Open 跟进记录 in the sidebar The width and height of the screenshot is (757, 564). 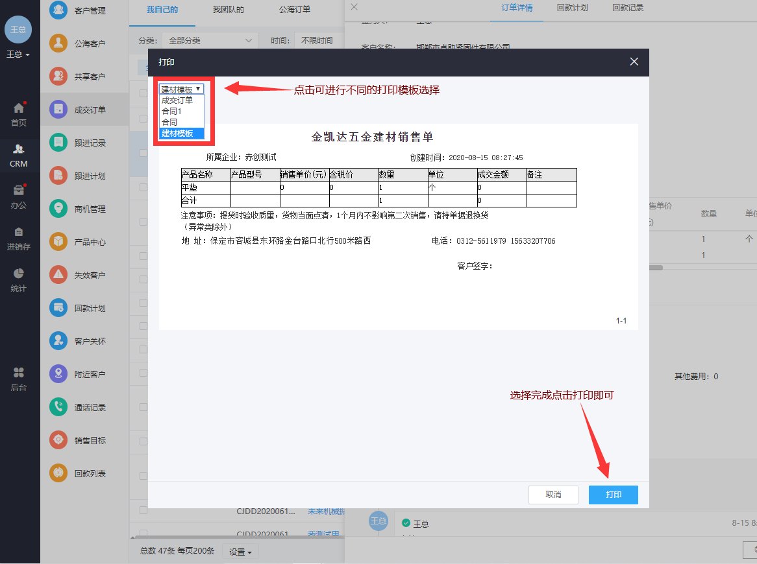point(84,143)
